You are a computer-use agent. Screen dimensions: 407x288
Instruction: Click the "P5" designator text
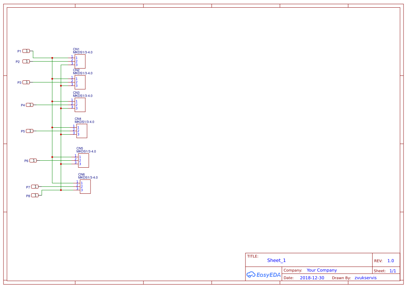[23, 131]
